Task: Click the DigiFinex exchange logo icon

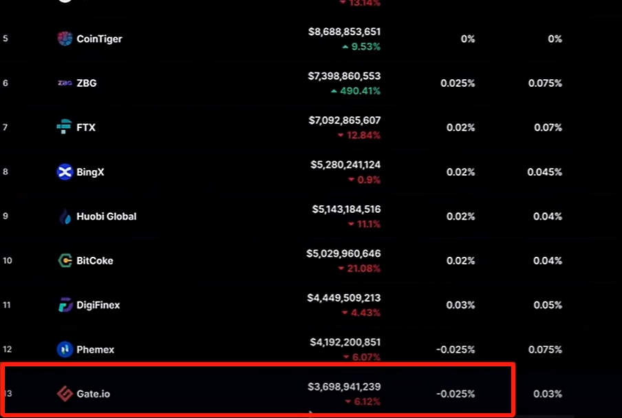Action: (65, 305)
